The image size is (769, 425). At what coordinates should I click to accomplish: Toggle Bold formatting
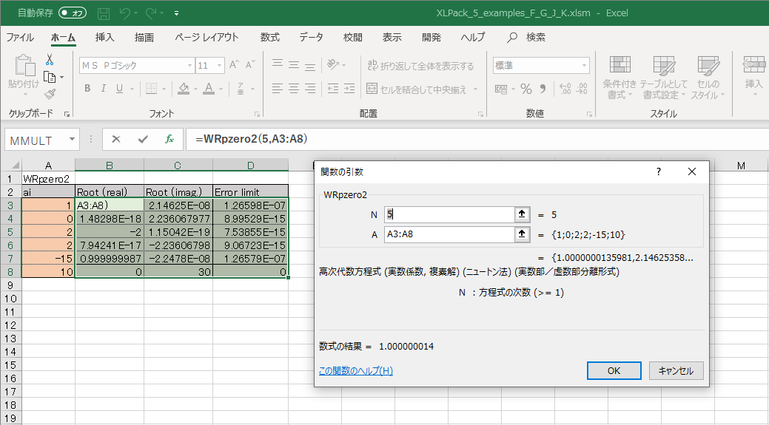(x=87, y=88)
